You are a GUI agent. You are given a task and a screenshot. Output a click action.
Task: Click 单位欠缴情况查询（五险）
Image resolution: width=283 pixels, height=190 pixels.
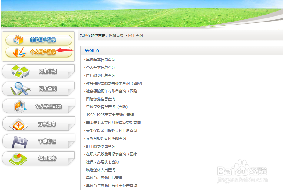[106, 107]
